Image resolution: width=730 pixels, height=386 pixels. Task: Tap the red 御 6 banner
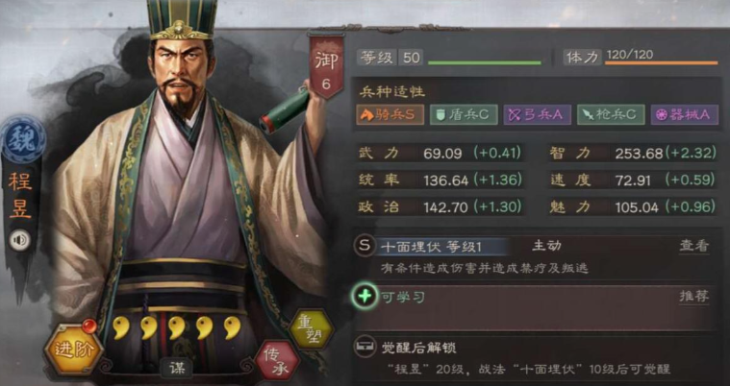coord(326,67)
